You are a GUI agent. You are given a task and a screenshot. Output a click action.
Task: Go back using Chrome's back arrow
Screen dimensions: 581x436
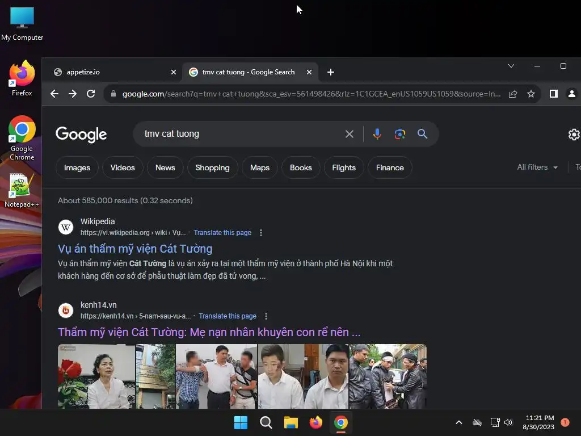pos(54,94)
